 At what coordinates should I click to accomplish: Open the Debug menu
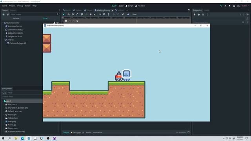pyautogui.click(x=20, y=6)
